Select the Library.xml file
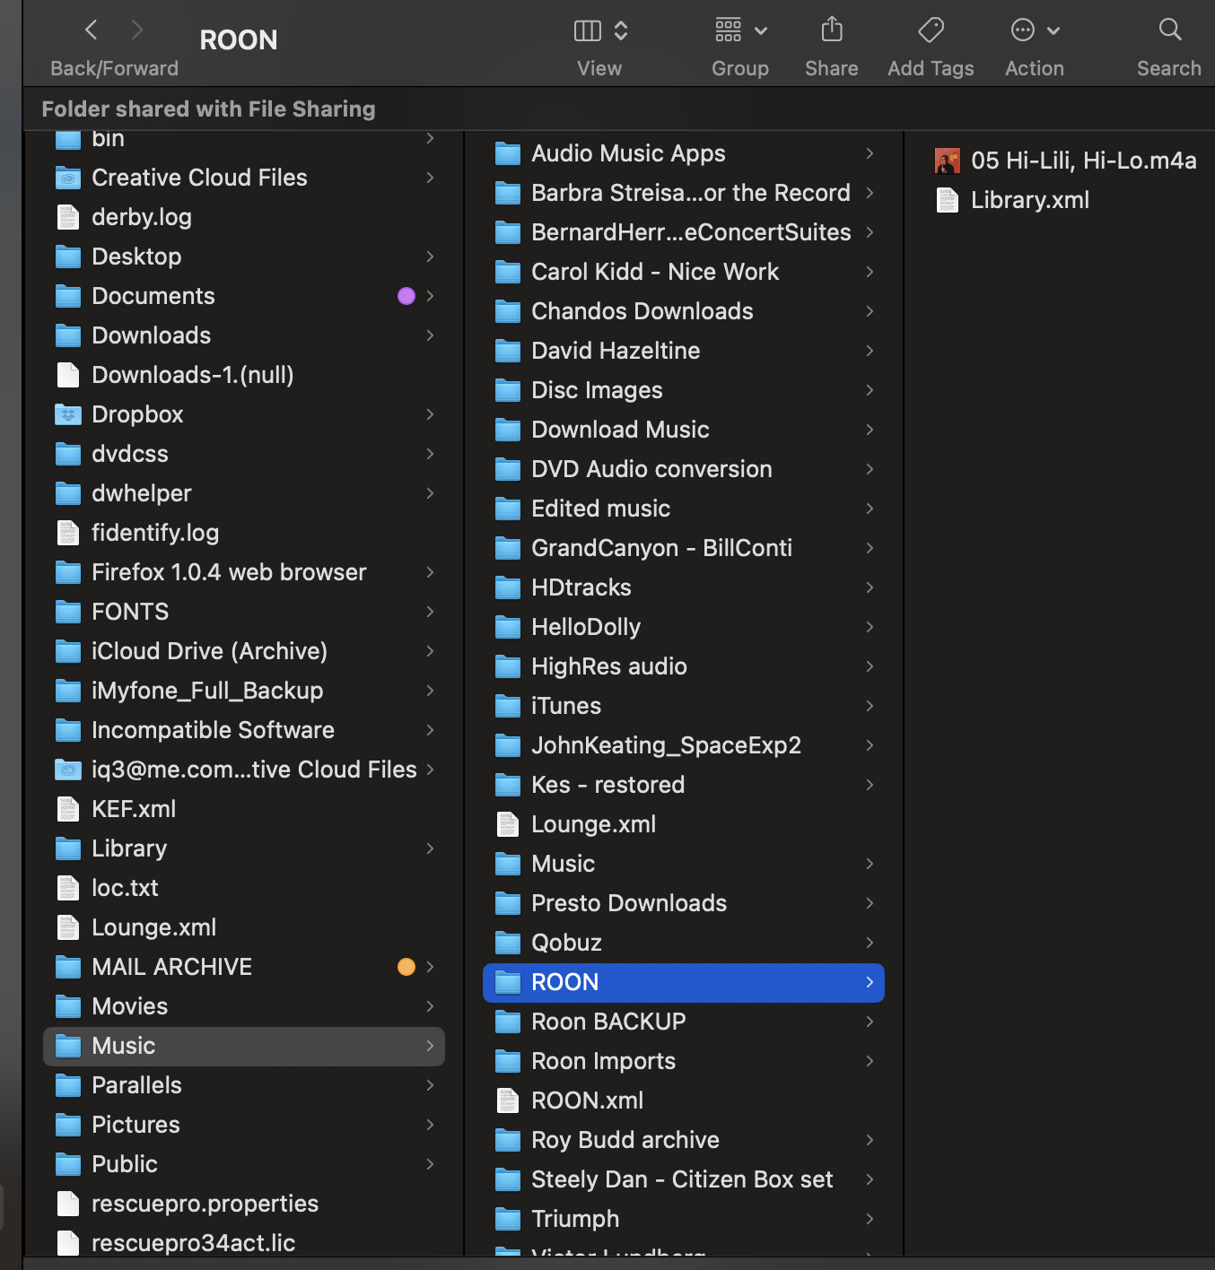Image resolution: width=1215 pixels, height=1270 pixels. pos(1029,200)
